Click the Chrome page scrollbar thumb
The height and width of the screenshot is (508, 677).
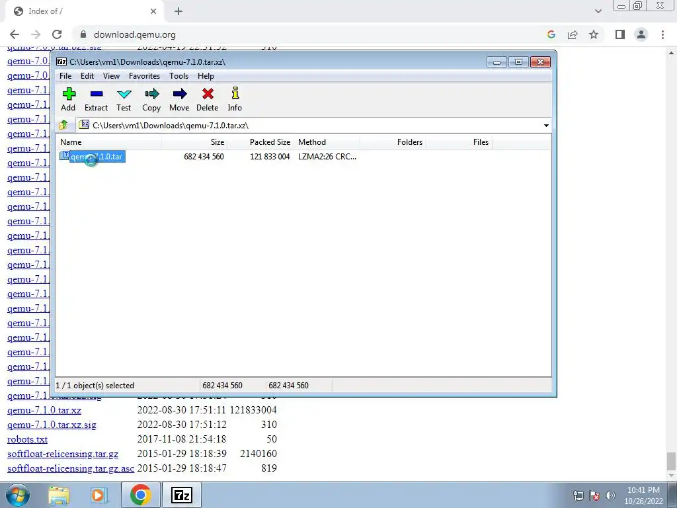671,461
